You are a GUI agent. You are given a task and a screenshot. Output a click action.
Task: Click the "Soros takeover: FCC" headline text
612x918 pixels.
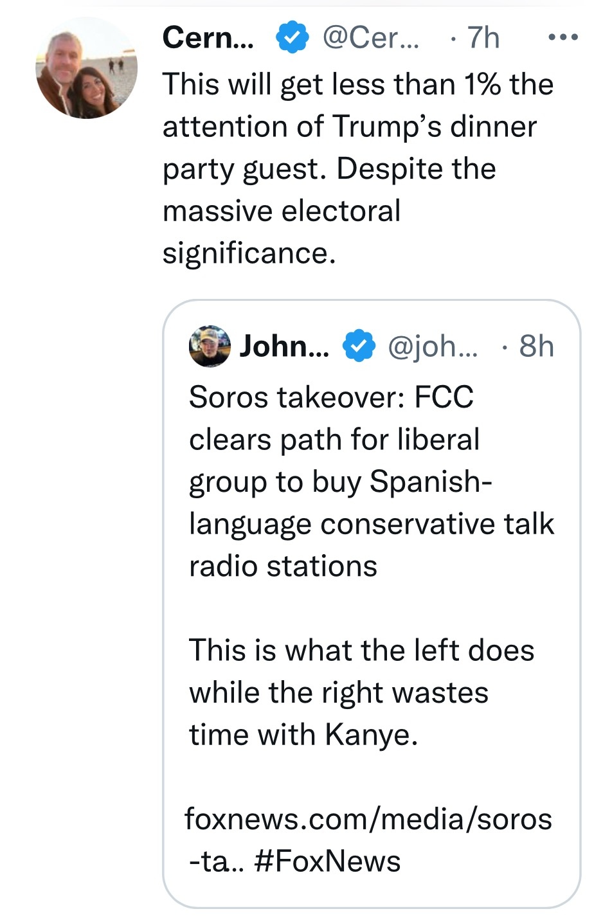[331, 397]
